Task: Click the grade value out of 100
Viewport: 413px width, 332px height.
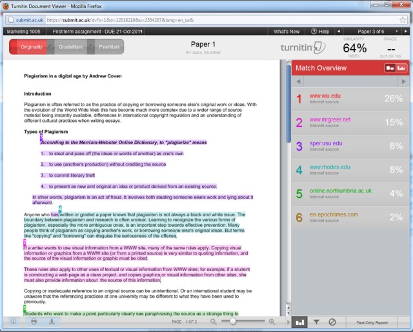Action: point(391,49)
